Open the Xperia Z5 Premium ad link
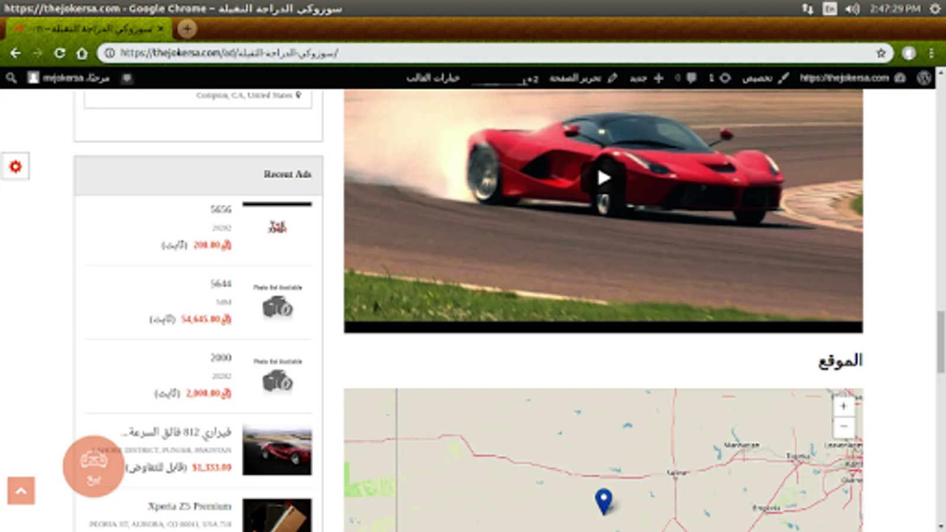This screenshot has width=946, height=532. [x=190, y=506]
